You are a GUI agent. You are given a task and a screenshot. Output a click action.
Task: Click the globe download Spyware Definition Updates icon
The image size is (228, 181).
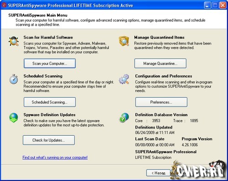(14, 118)
